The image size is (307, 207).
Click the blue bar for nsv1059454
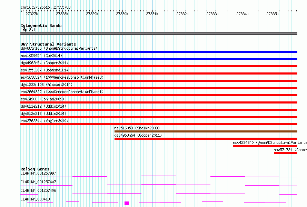click(159, 59)
